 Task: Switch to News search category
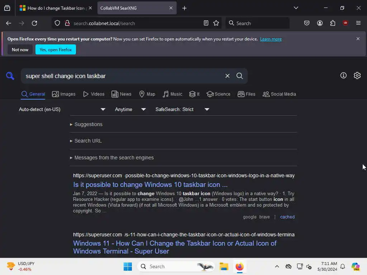click(x=121, y=94)
